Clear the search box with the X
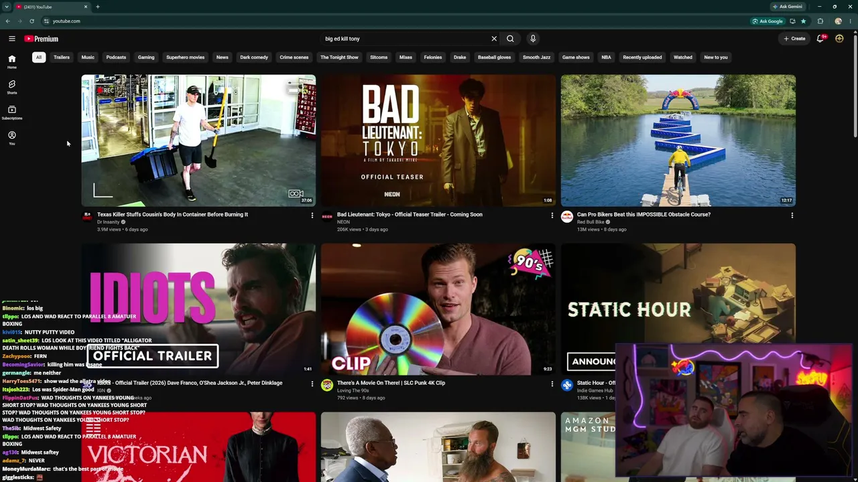This screenshot has height=482, width=858. (494, 39)
